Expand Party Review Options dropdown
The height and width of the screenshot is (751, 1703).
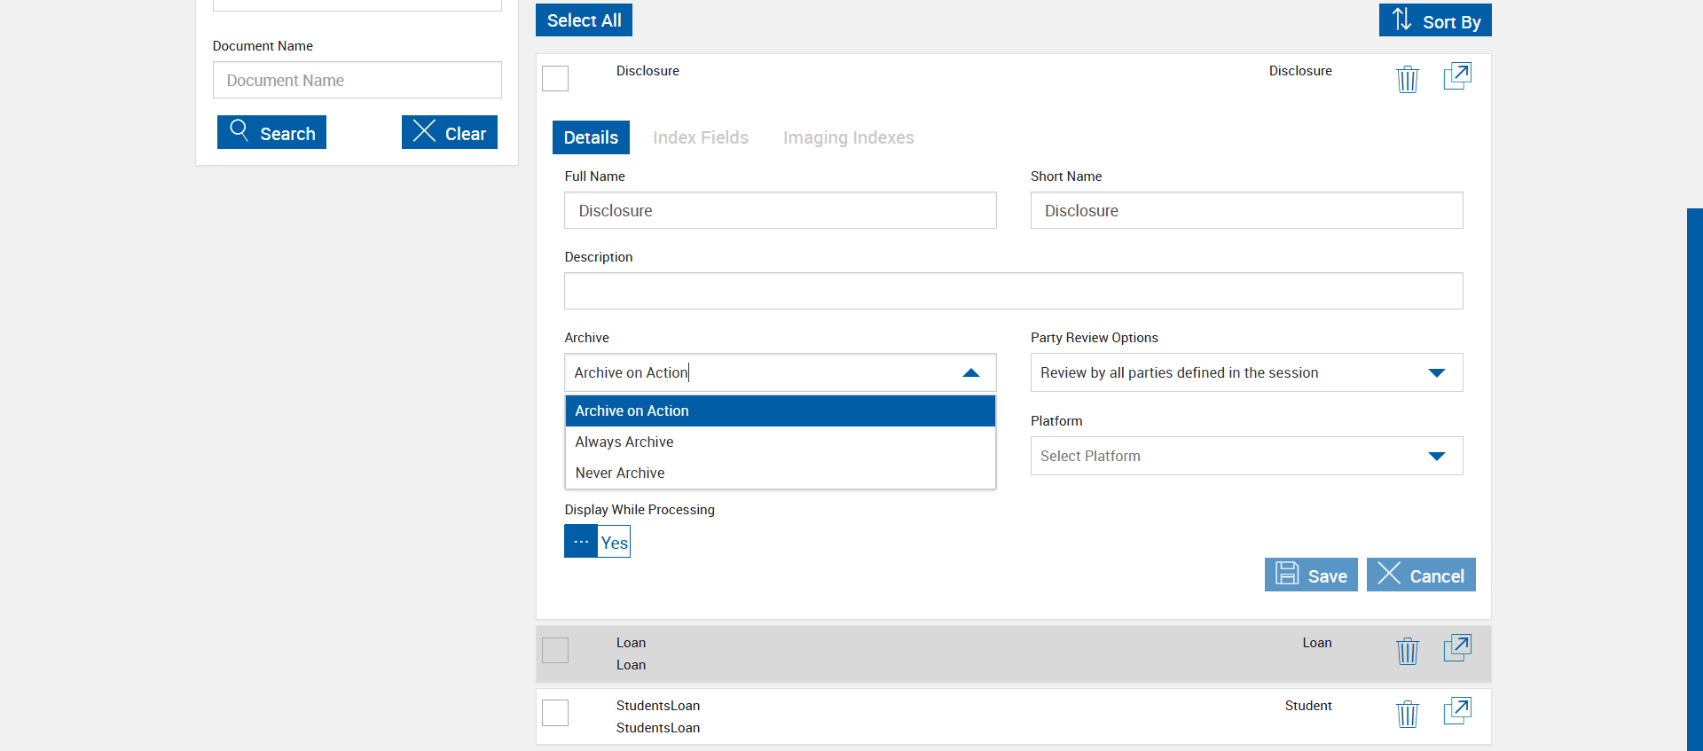(x=1436, y=373)
